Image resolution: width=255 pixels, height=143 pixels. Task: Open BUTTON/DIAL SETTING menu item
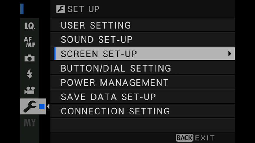116,68
